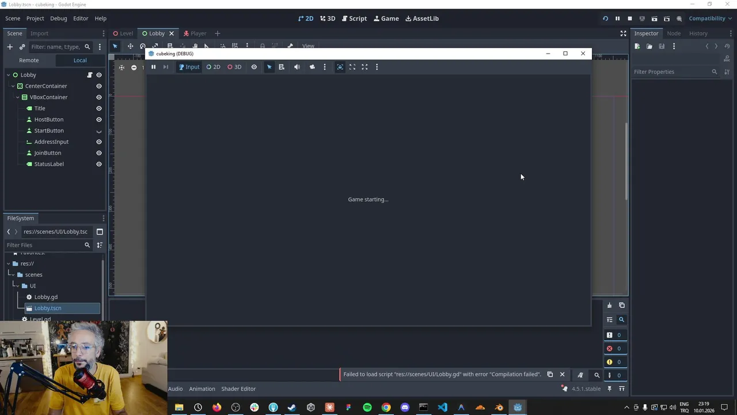Open documentation for the object in Inspector

(727, 58)
